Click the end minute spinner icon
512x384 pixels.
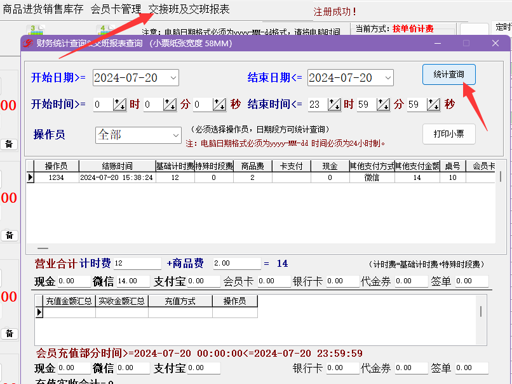383,105
